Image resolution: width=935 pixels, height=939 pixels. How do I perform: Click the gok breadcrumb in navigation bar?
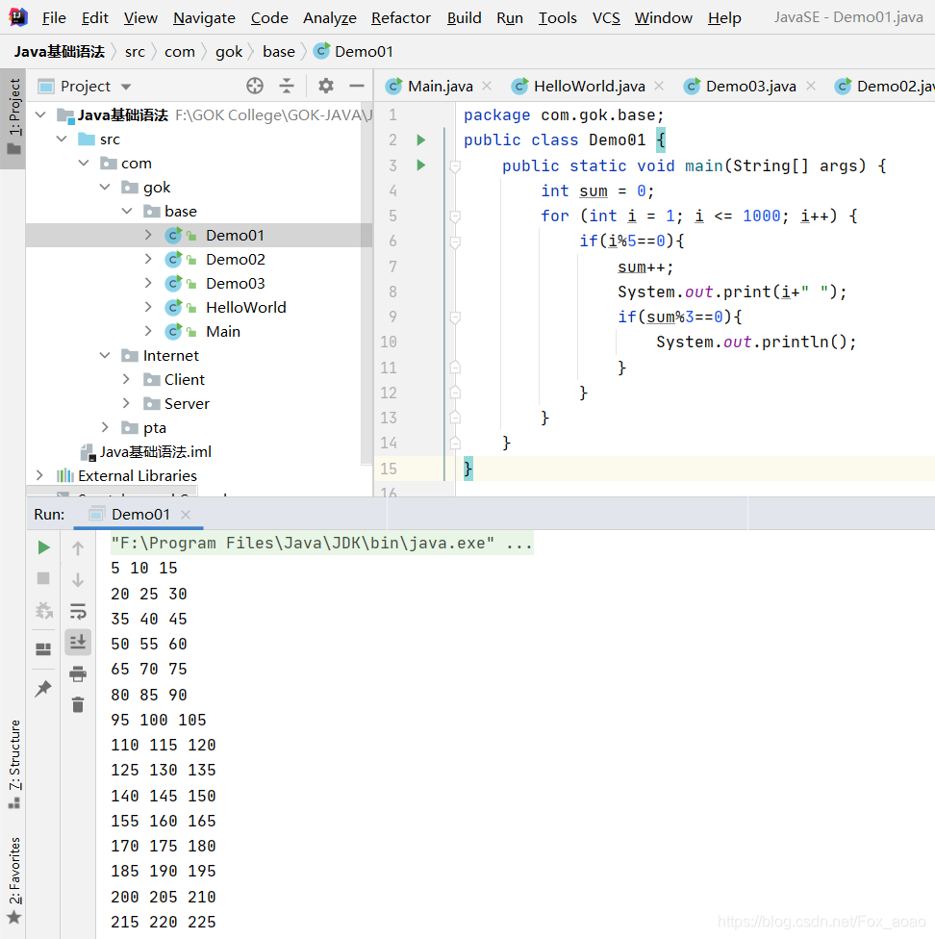229,52
